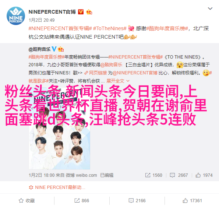Open the 2166 comments section

[x=137, y=201]
